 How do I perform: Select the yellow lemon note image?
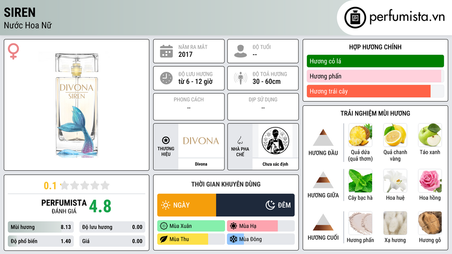395,135
